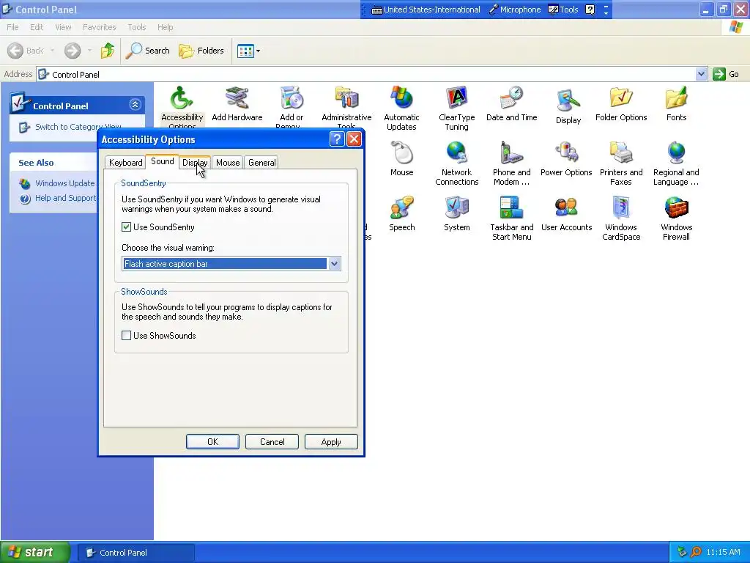
Task: Click the dialog's question mark help button
Action: 337,139
